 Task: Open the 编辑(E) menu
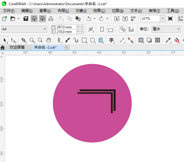27,11
